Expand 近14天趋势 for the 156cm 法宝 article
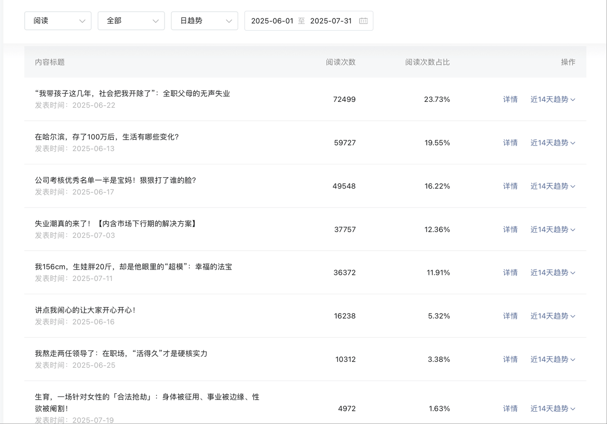607x424 pixels. tap(552, 272)
